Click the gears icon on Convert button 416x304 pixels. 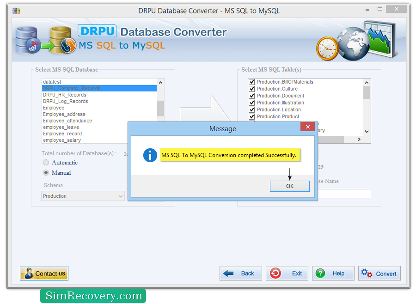click(367, 273)
